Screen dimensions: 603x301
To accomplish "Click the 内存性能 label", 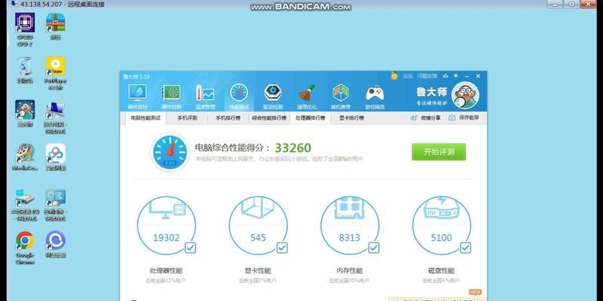I will (350, 271).
